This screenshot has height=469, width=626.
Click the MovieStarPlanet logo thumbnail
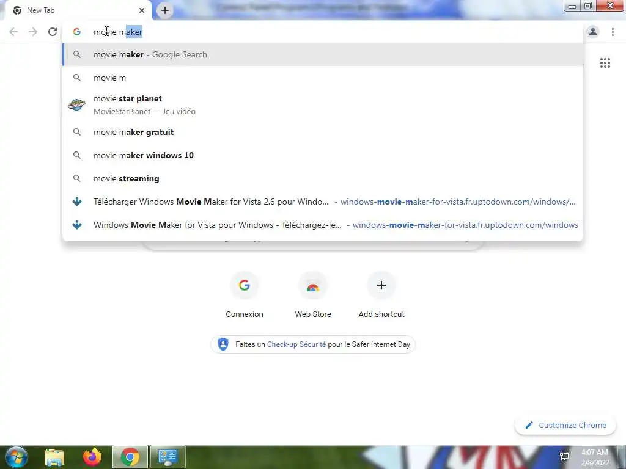[76, 105]
